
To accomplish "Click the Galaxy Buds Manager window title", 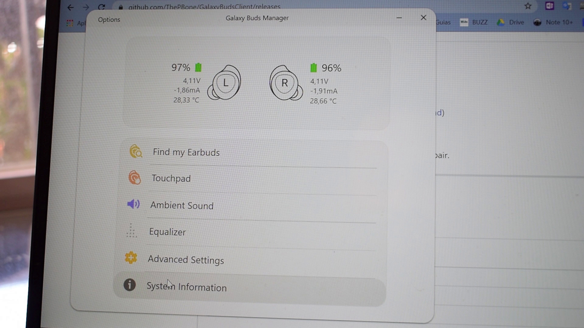I will point(257,18).
